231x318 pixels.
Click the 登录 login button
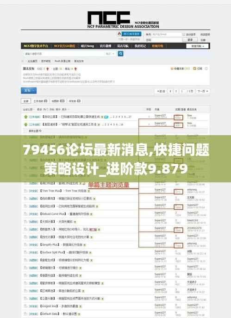(190, 40)
